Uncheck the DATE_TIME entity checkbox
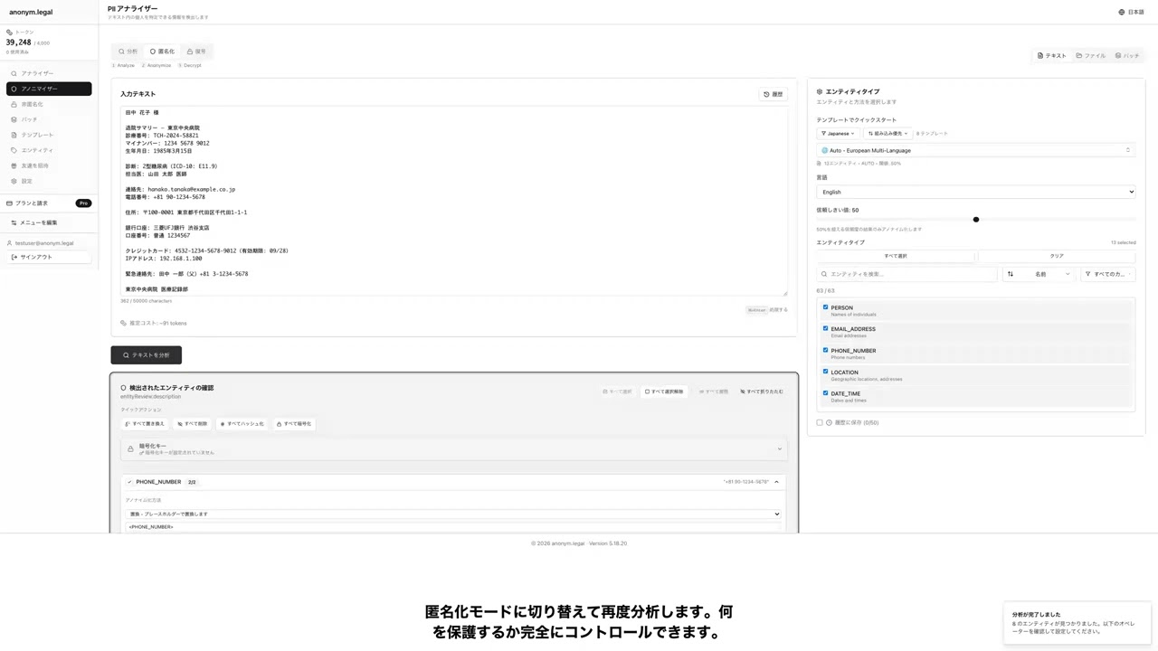Screen dimensions: 1158x651 click(825, 393)
